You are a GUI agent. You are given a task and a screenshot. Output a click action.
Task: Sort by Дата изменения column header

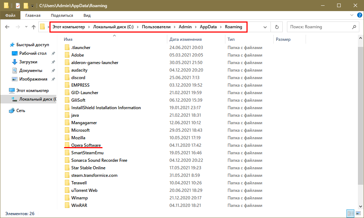pyautogui.click(x=186, y=39)
